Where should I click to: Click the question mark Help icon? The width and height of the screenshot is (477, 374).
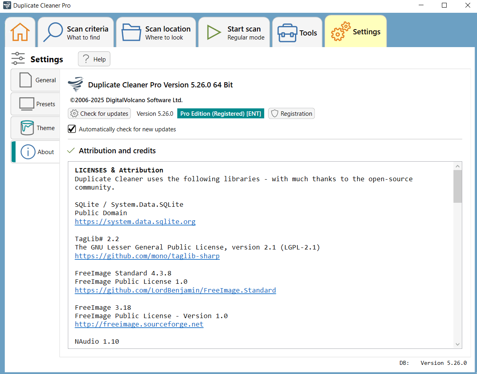pos(86,59)
